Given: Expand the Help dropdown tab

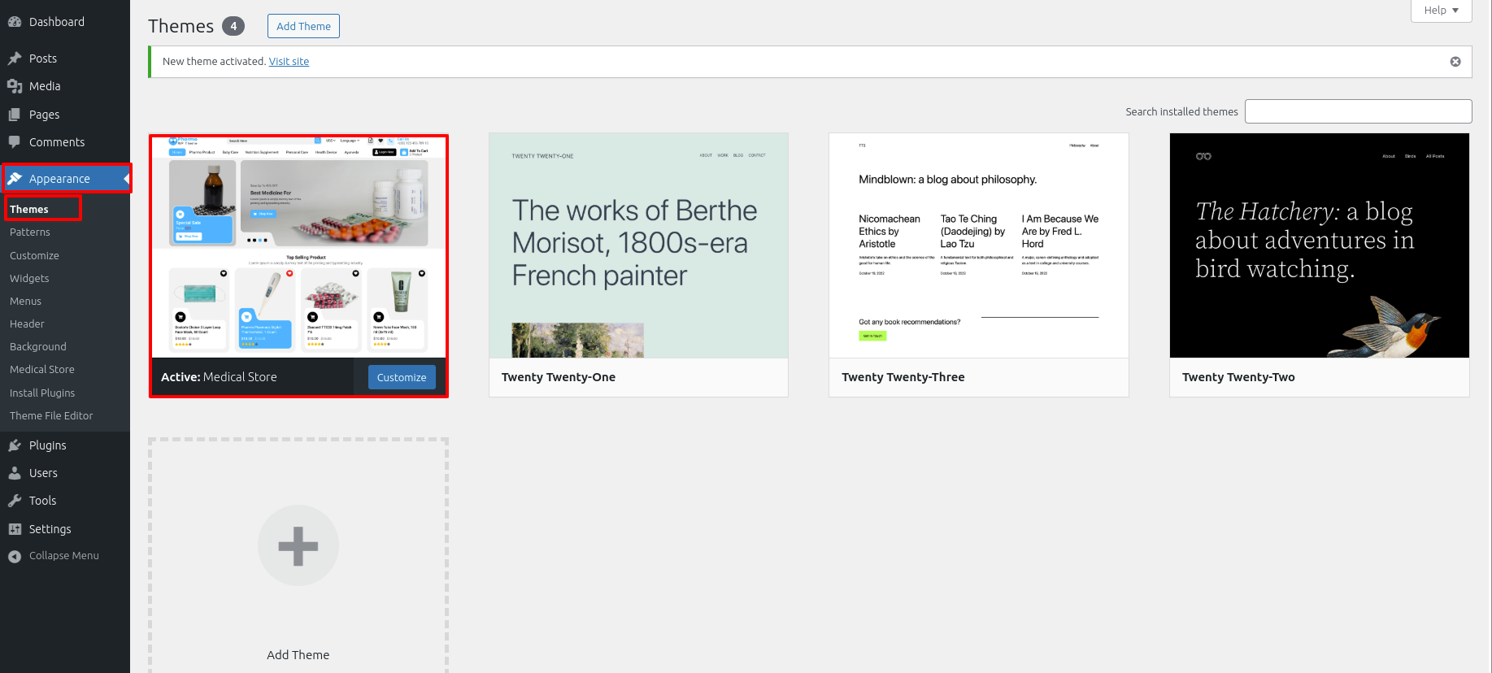Looking at the screenshot, I should point(1441,11).
